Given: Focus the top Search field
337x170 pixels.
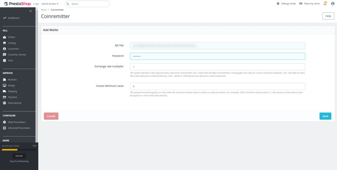Looking at the screenshot, I should 87,4.
